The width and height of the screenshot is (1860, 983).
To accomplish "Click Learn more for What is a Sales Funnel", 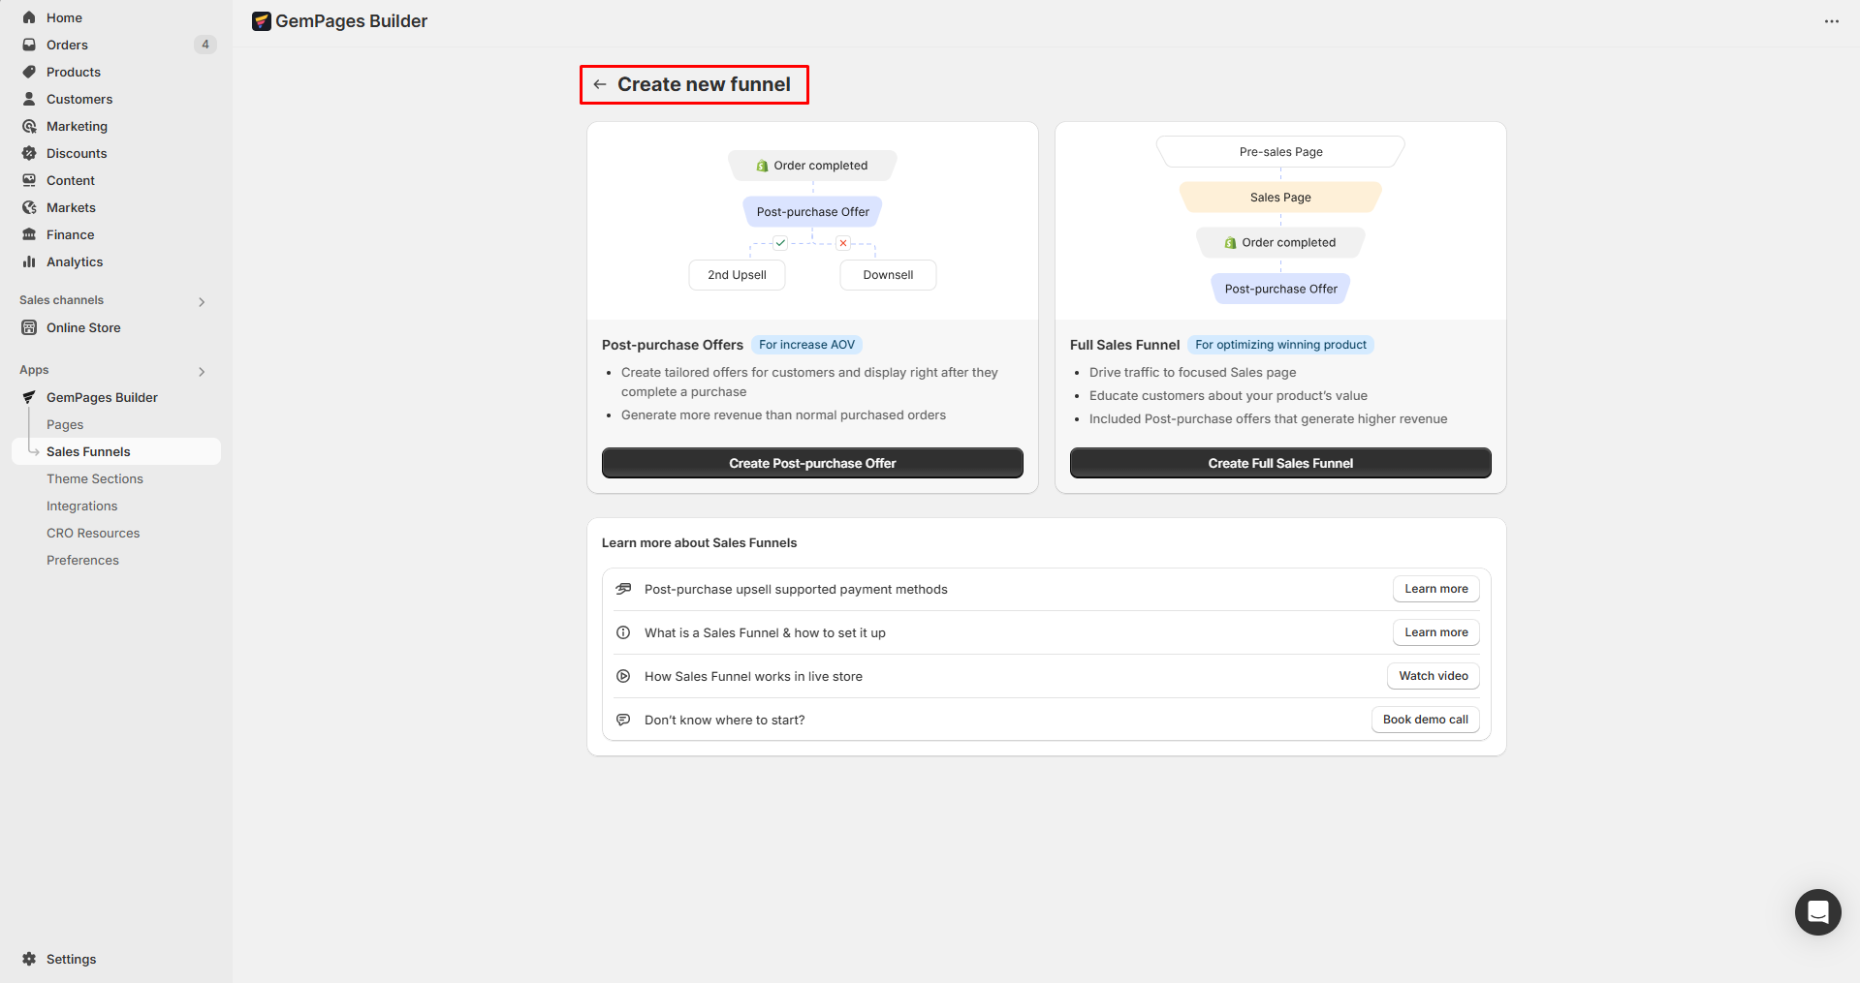I will pyautogui.click(x=1436, y=632).
